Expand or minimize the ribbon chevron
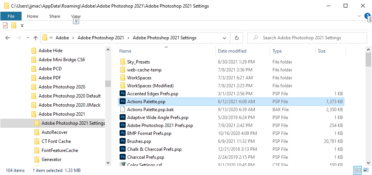Image resolution: width=372 pixels, height=175 pixels. coord(359,16)
